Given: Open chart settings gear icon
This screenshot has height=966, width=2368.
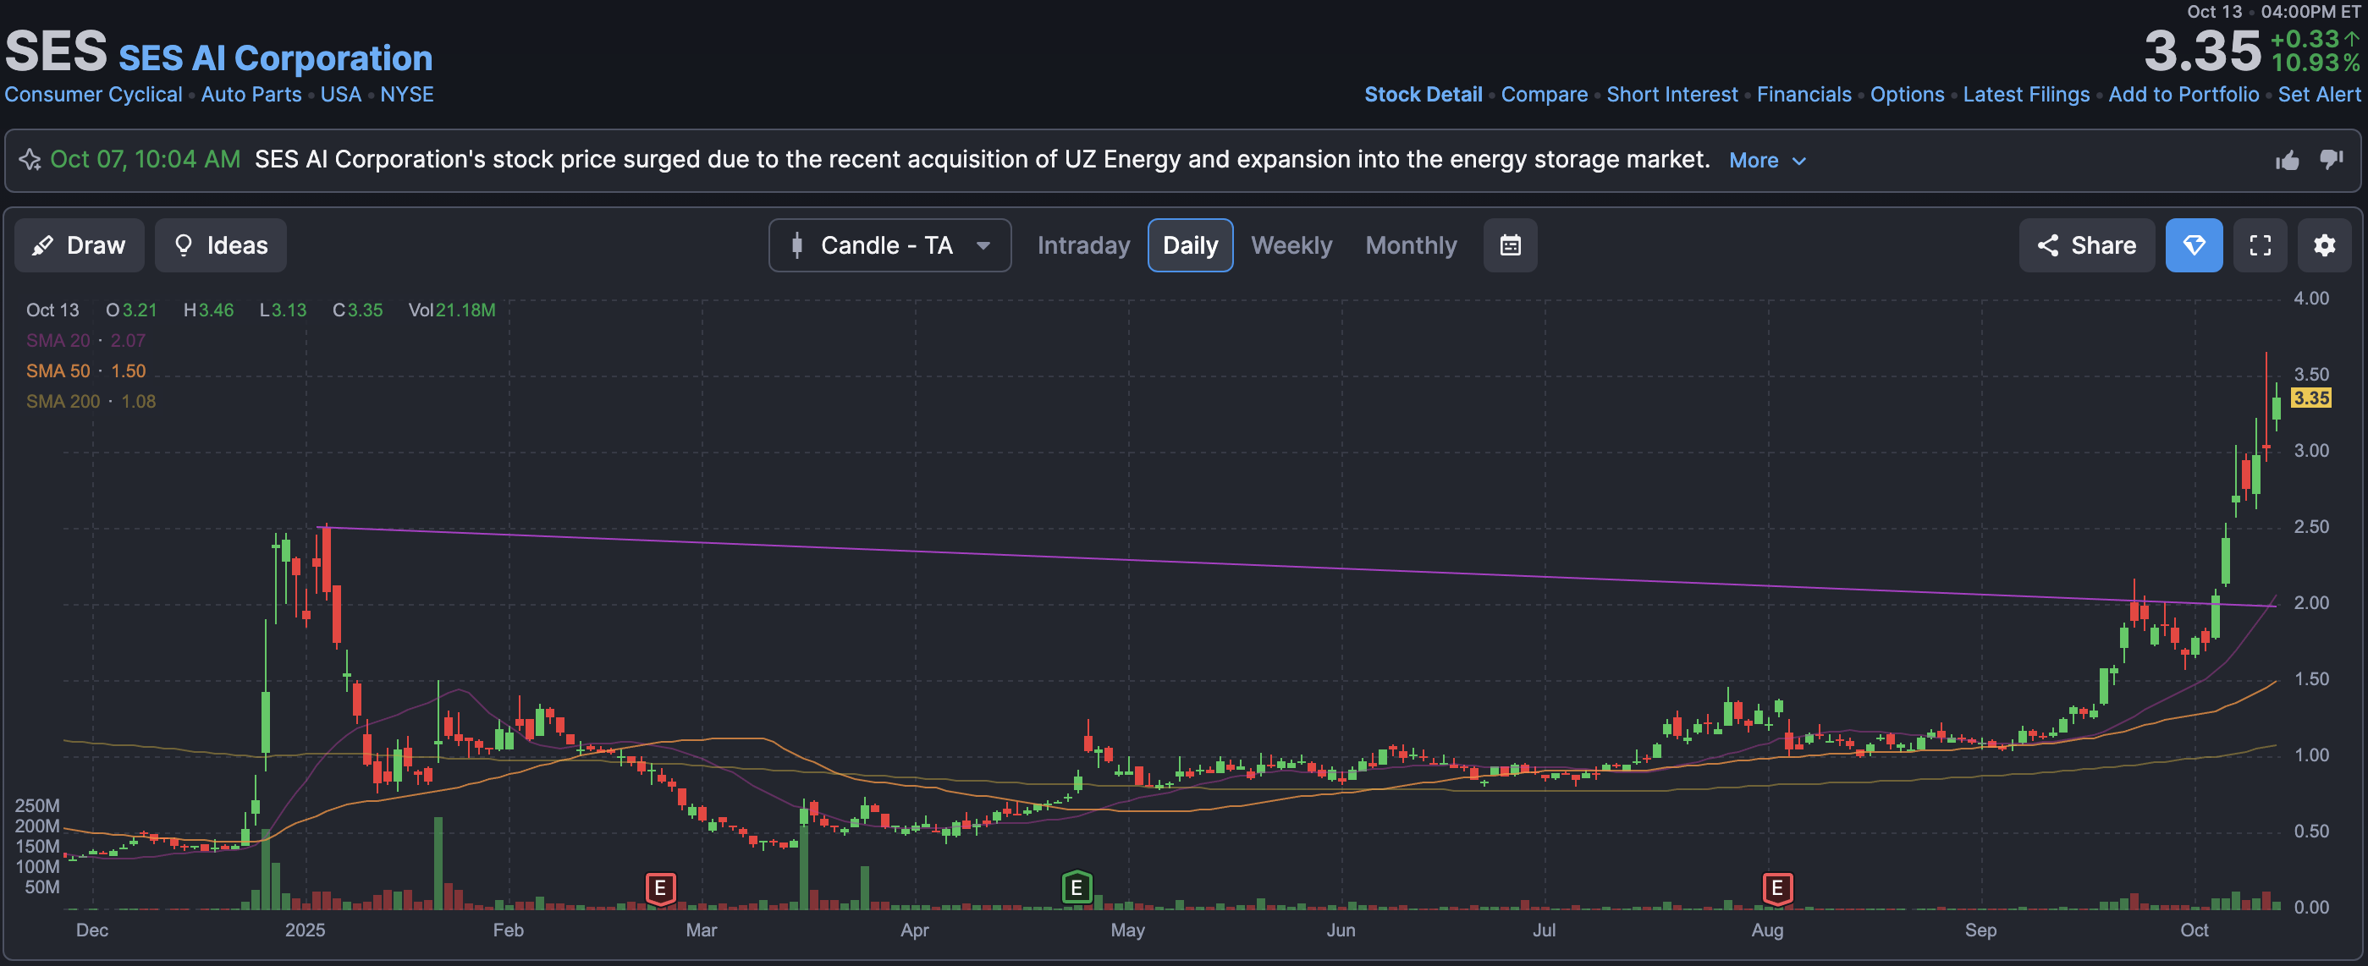Looking at the screenshot, I should (2324, 245).
